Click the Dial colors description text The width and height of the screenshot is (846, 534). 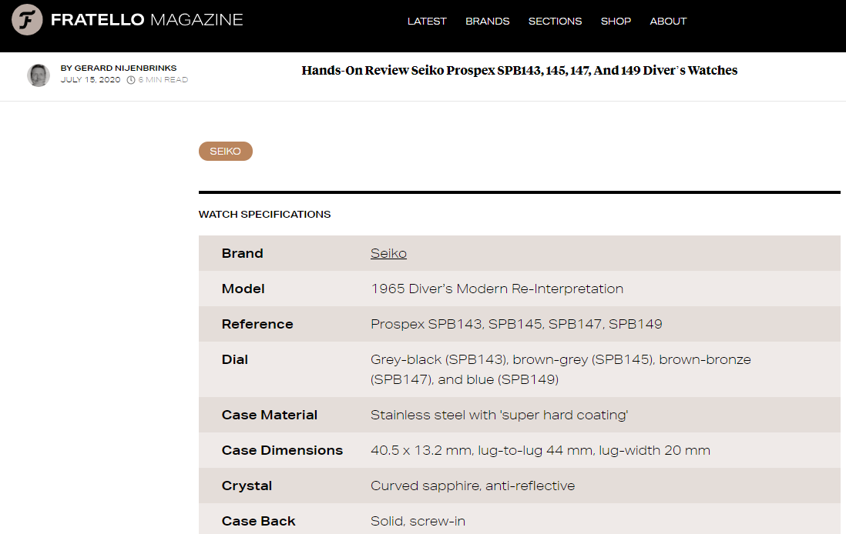pyautogui.click(x=560, y=369)
